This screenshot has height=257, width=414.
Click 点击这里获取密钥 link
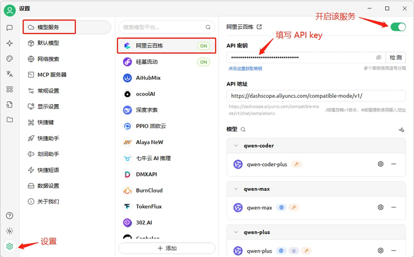click(x=246, y=68)
